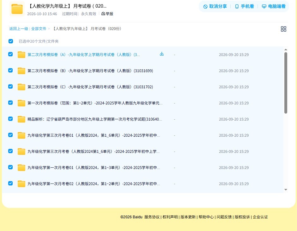
Task: Uncheck 第三次月考卷（人教版2024第1_6单元）checkbox
Action: pyautogui.click(x=10, y=151)
